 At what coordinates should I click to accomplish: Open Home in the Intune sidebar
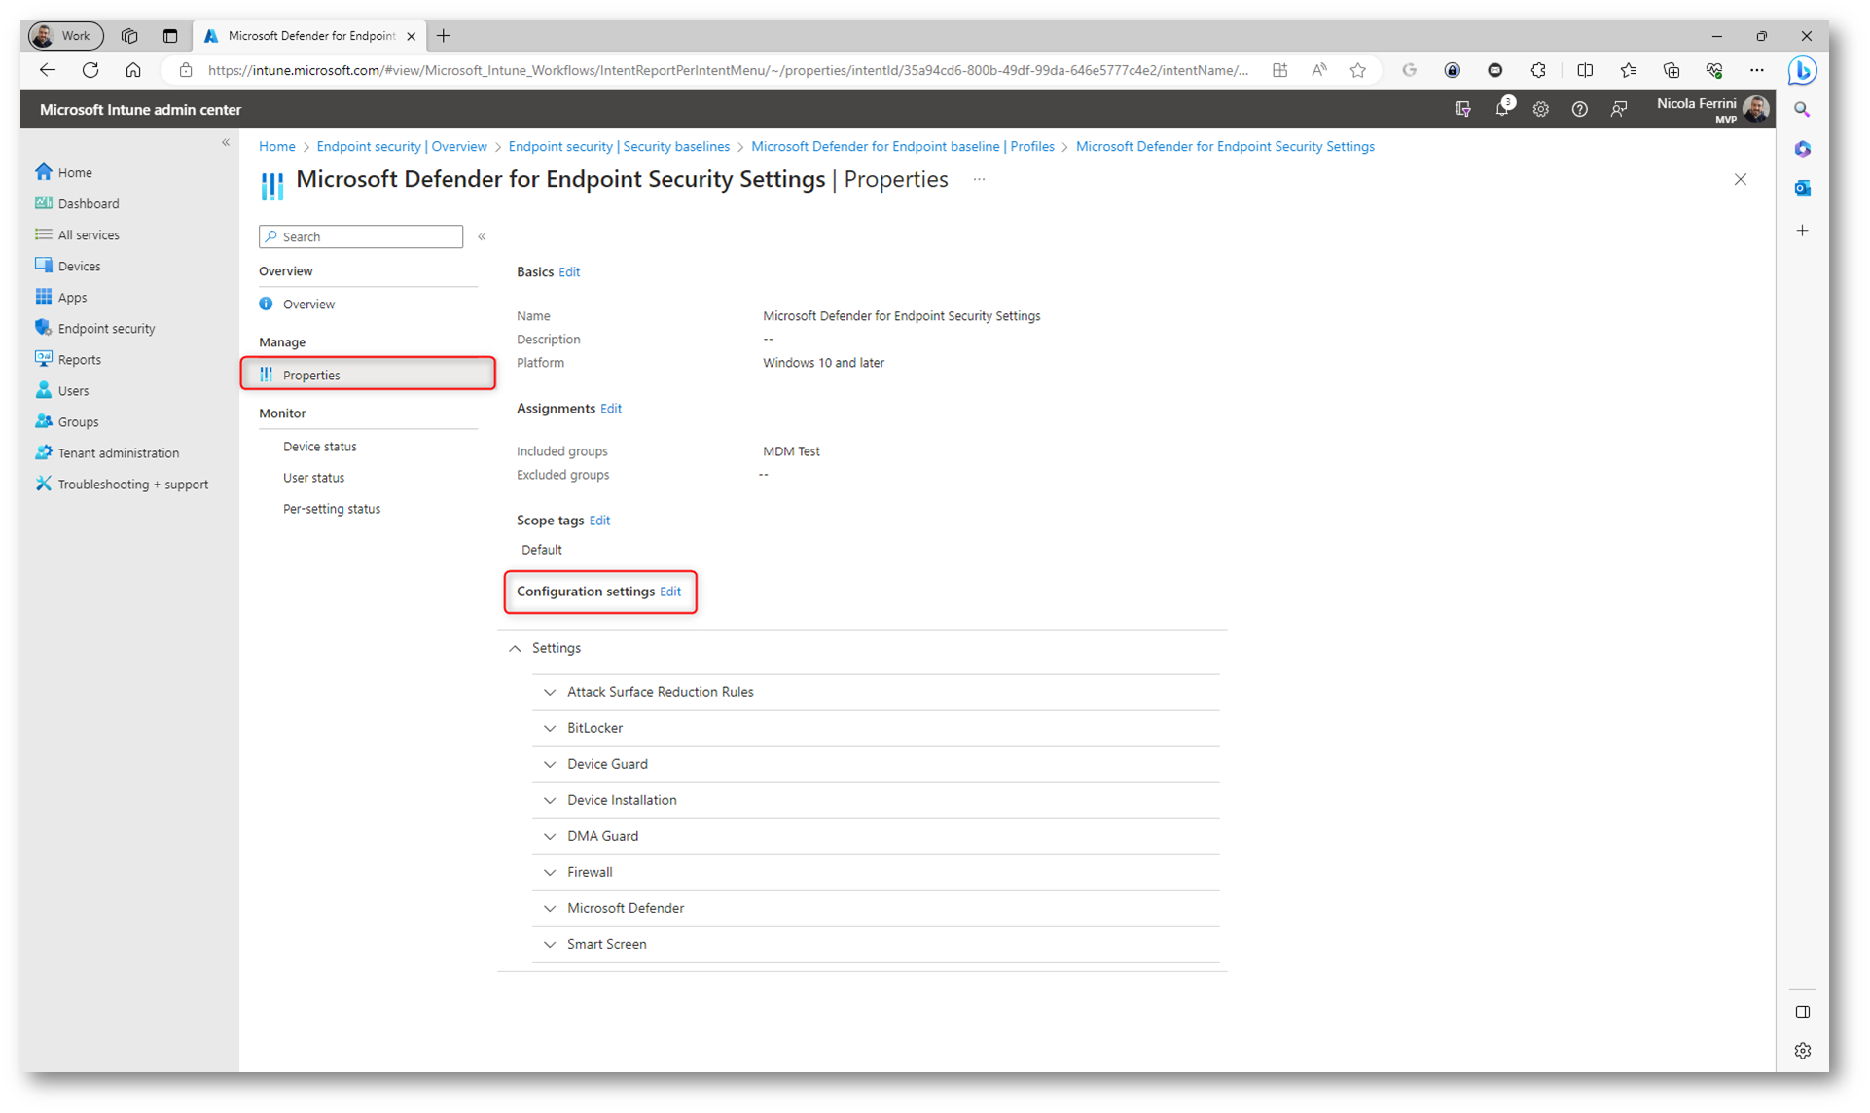point(75,172)
